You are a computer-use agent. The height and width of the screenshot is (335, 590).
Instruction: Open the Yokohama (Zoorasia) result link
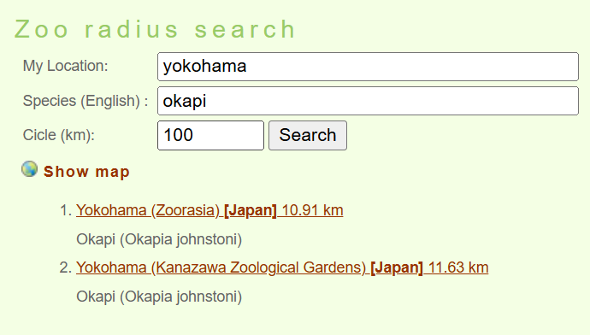point(148,210)
